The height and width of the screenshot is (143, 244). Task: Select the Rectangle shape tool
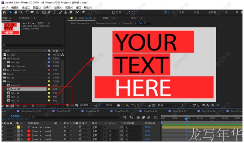44,12
